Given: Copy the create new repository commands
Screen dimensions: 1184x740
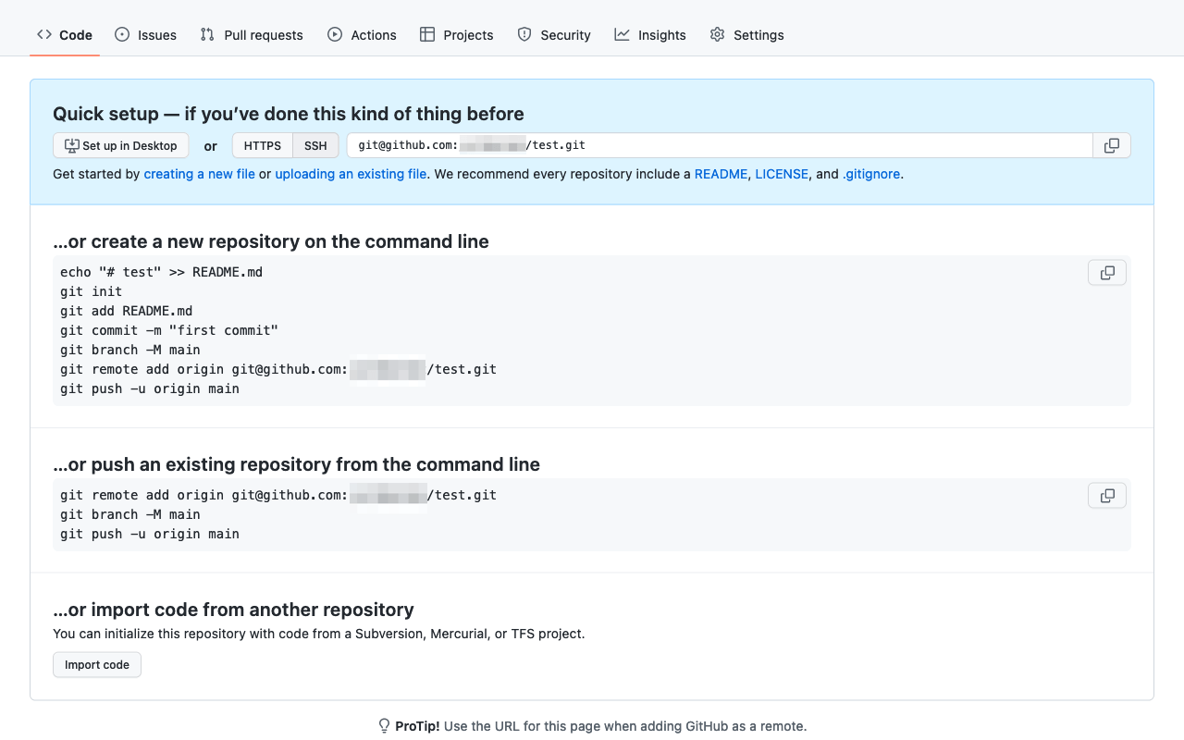Looking at the screenshot, I should (1107, 273).
